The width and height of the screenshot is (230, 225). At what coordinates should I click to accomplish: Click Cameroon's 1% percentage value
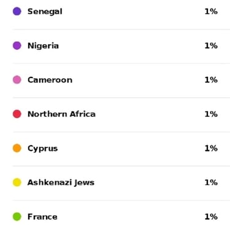click(211, 80)
